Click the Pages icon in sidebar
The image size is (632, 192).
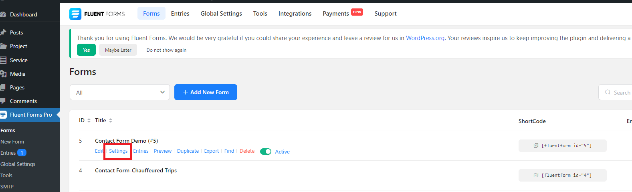pyautogui.click(x=3, y=87)
